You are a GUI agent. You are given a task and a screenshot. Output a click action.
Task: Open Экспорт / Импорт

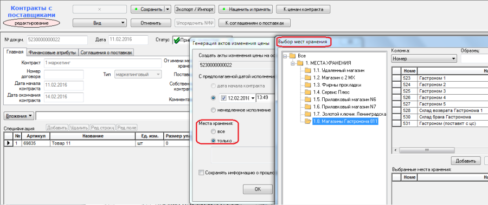(x=195, y=9)
